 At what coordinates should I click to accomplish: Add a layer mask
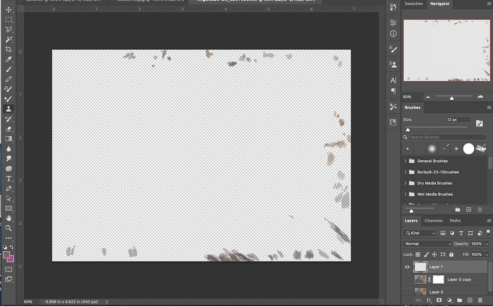(439, 301)
